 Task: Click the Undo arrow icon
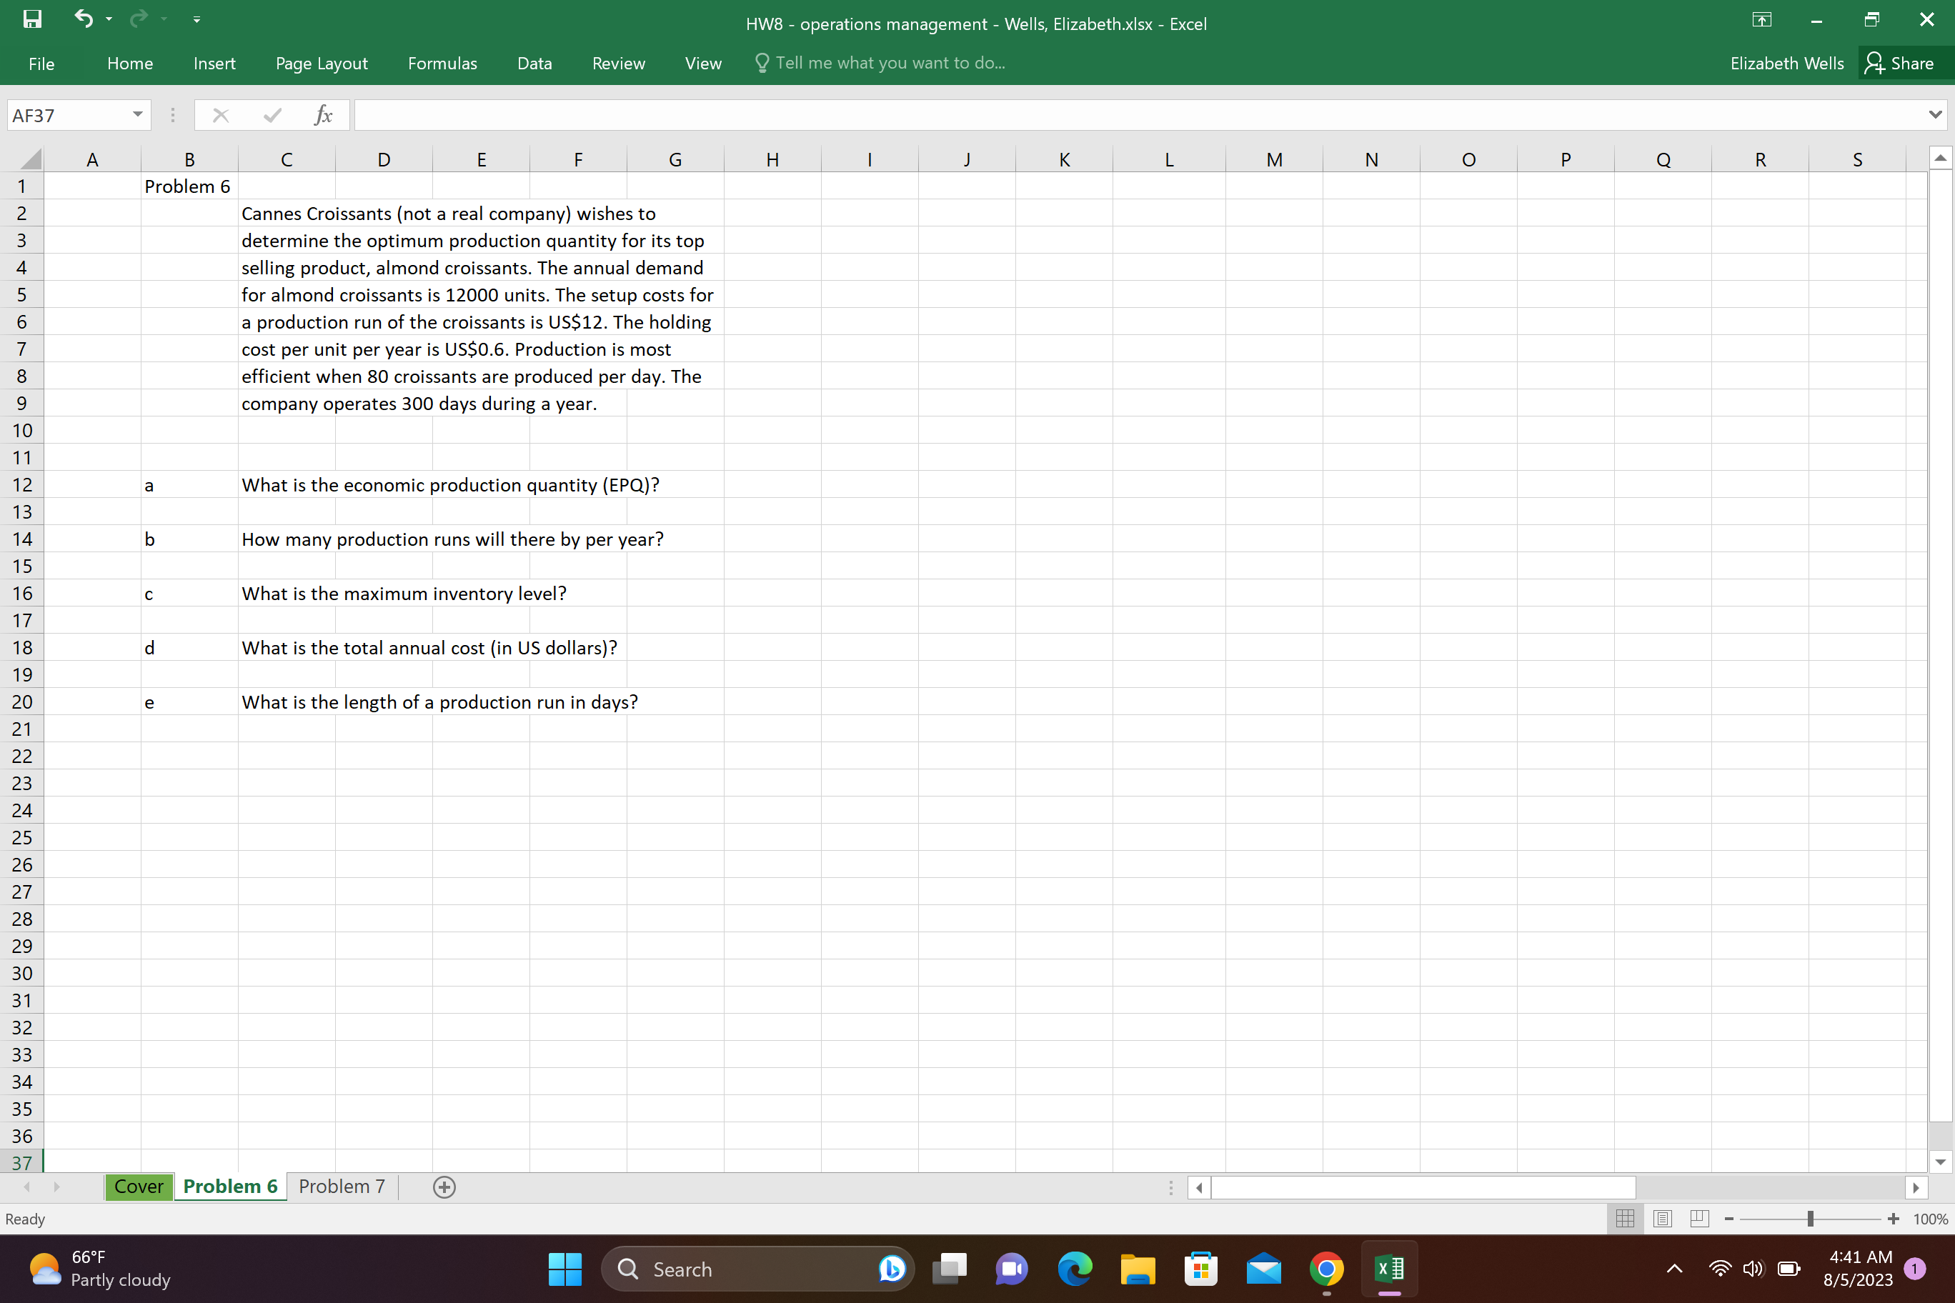coord(83,19)
